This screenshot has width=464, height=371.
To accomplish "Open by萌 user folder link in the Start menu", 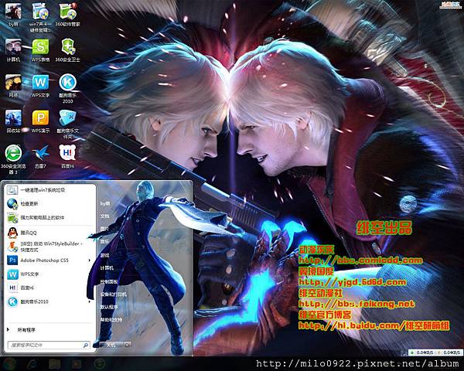I will pyautogui.click(x=105, y=203).
